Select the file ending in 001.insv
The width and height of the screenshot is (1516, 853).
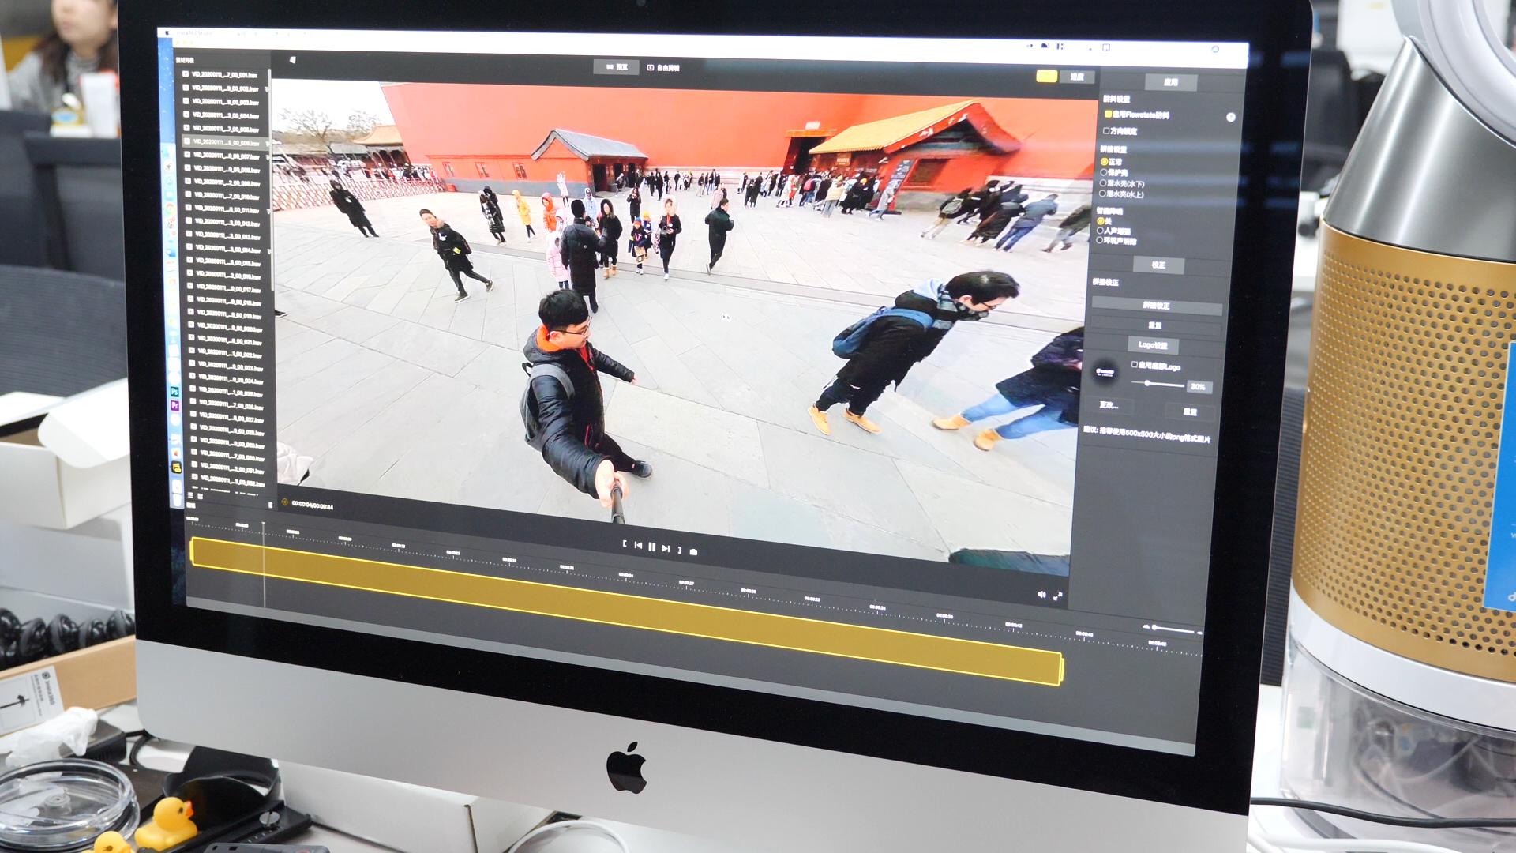point(225,75)
